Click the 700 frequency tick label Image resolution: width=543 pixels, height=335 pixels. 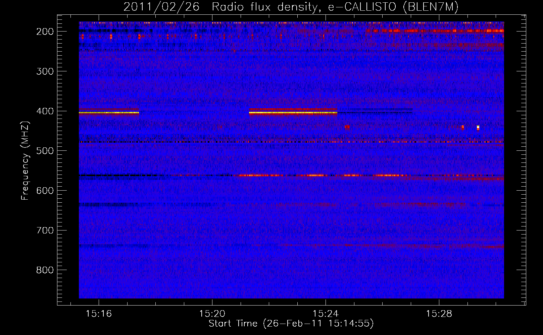point(45,230)
